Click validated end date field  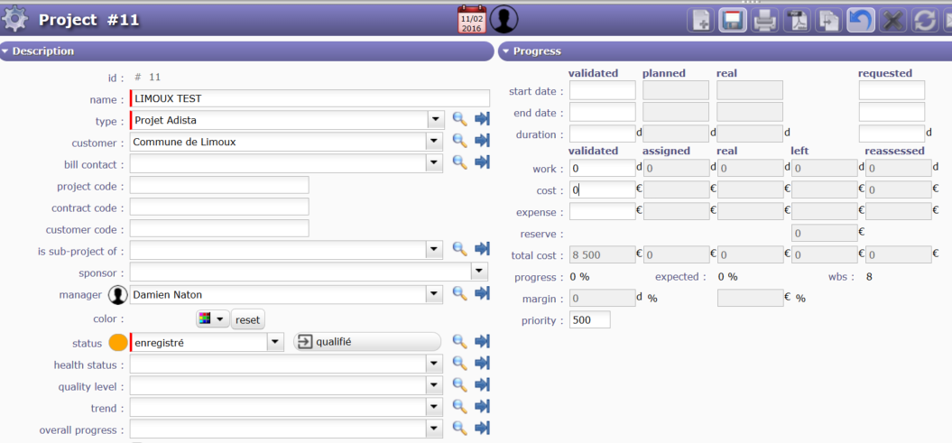point(602,112)
